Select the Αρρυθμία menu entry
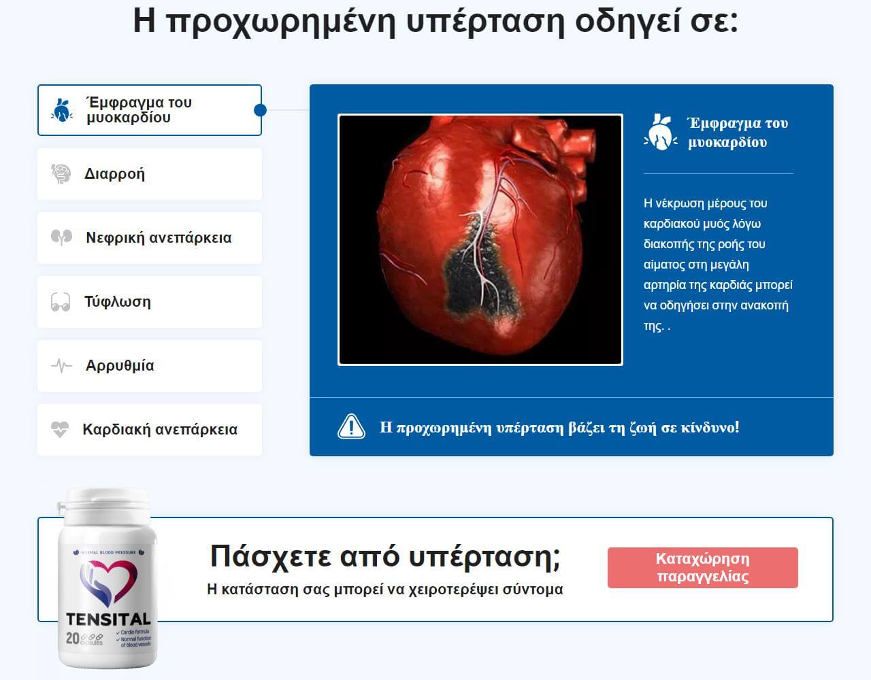The image size is (871, 680). point(150,365)
